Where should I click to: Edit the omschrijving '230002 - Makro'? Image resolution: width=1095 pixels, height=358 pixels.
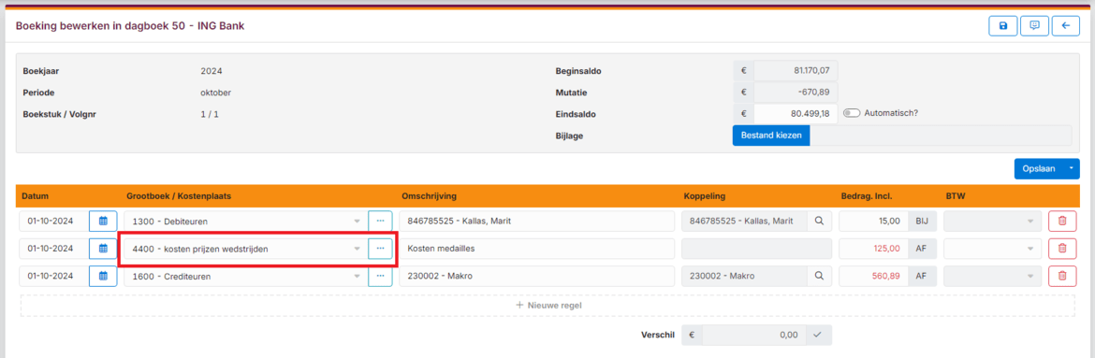point(536,277)
